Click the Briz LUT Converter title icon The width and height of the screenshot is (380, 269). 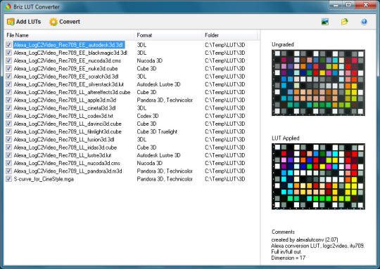(x=8, y=7)
